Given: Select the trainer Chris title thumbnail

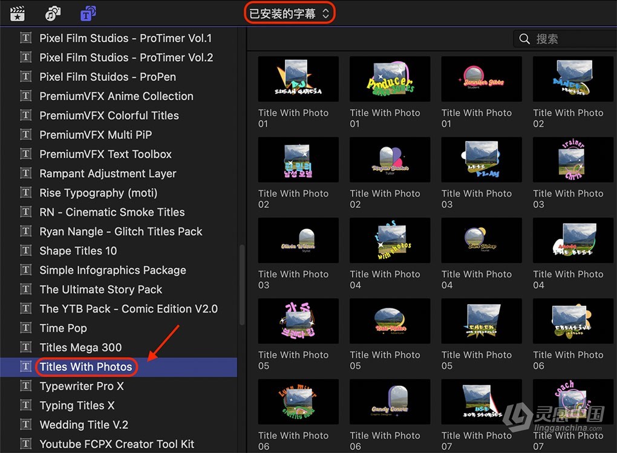Looking at the screenshot, I should [573, 160].
